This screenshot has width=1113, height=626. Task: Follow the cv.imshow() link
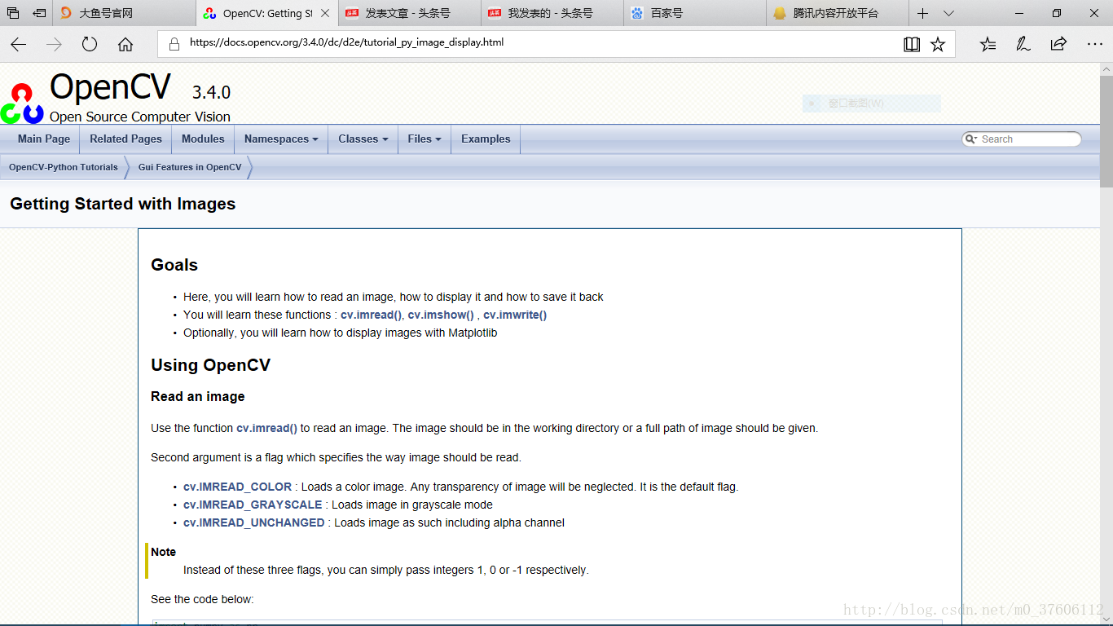(441, 315)
